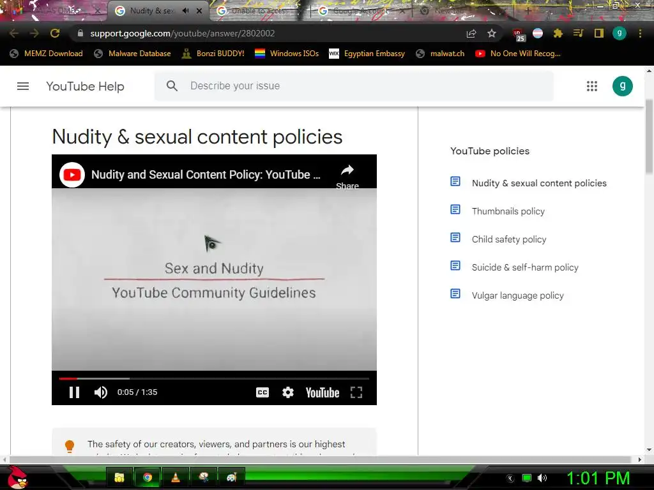Reload the page
Viewport: 654px width, 490px height.
coord(55,33)
